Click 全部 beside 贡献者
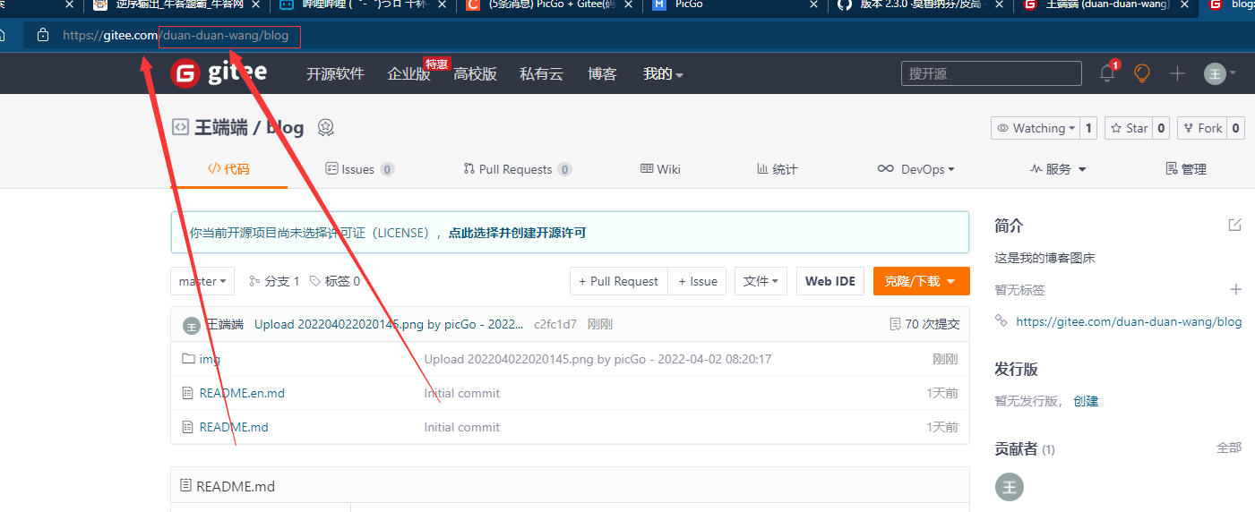The width and height of the screenshot is (1255, 512). 1229,448
